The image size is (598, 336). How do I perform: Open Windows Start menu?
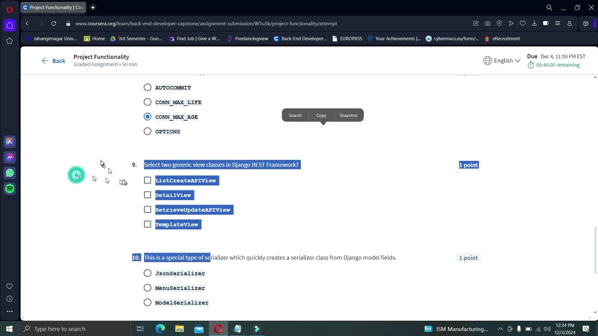point(9,329)
